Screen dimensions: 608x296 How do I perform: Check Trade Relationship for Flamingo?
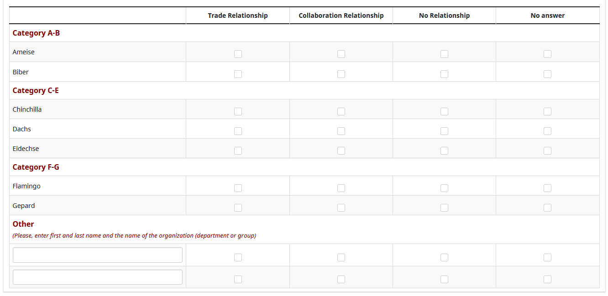[238, 188]
